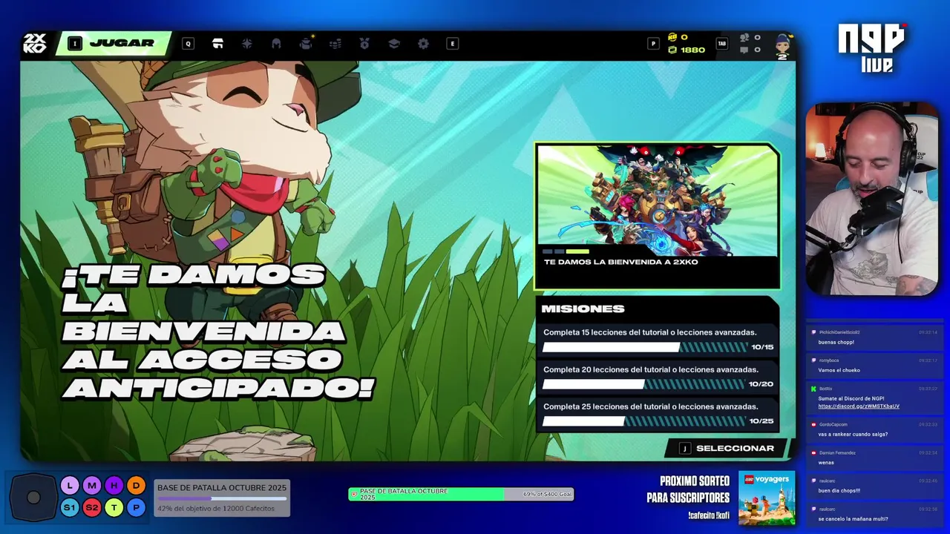Click the buen dia chops!!! chat message
This screenshot has height=534, width=950.
click(x=839, y=490)
